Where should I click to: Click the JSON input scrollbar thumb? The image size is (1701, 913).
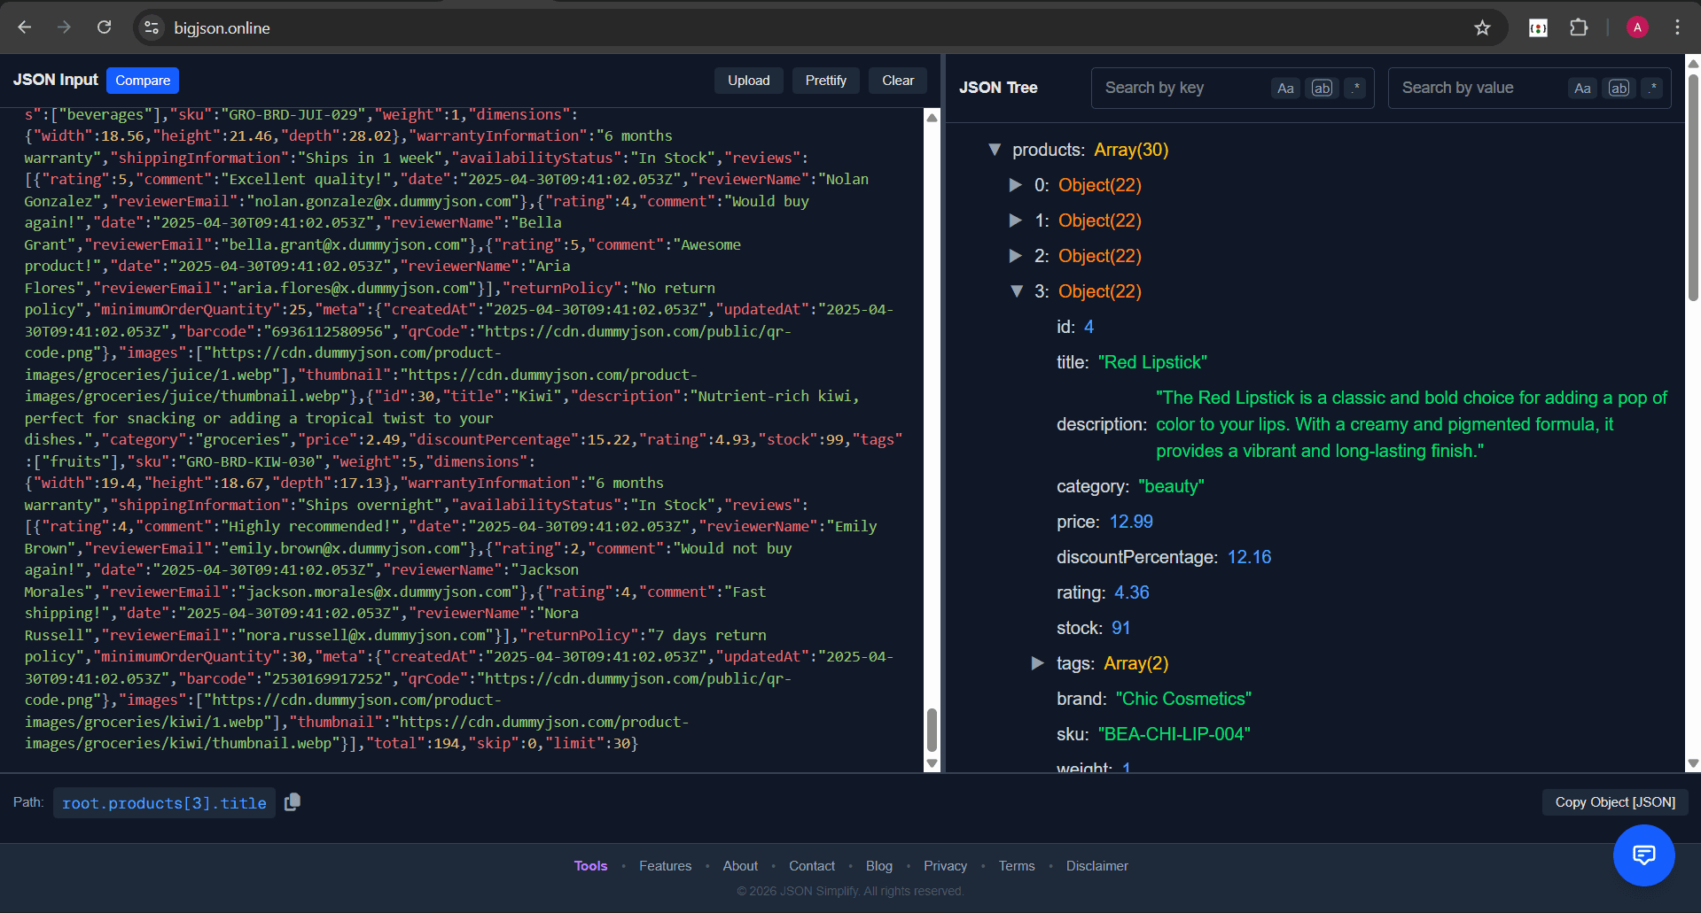(932, 730)
